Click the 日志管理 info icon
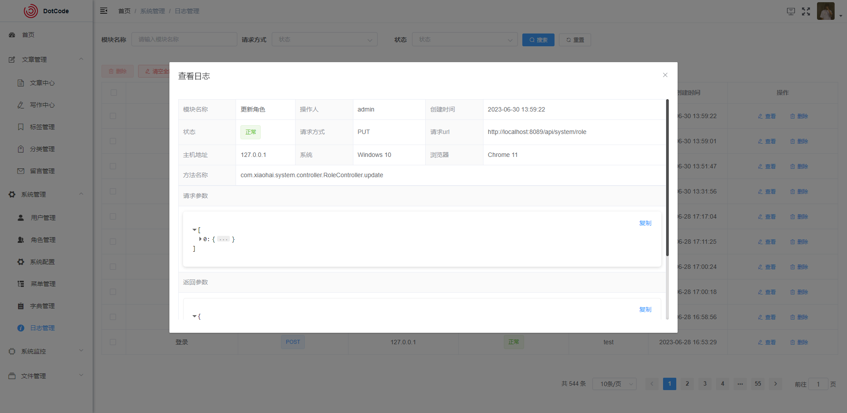Image resolution: width=847 pixels, height=413 pixels. click(x=21, y=328)
